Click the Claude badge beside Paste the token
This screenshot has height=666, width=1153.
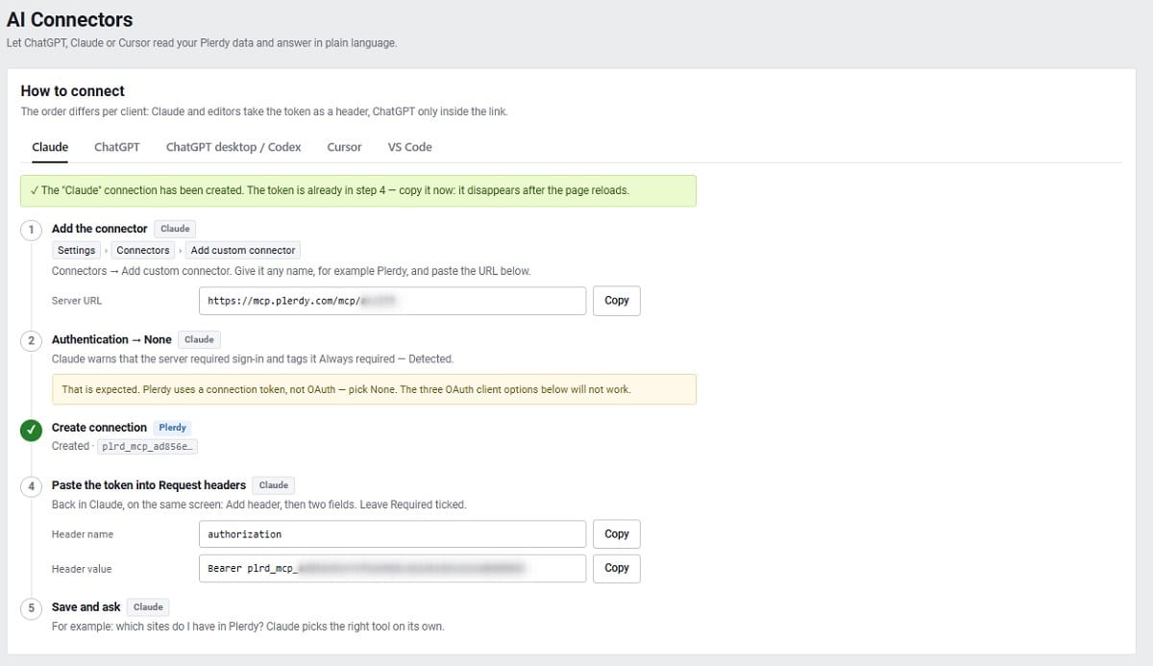pos(274,485)
